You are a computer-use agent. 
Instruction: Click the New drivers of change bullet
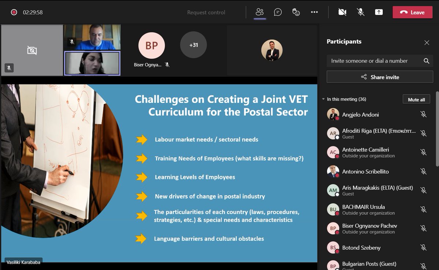210,196
